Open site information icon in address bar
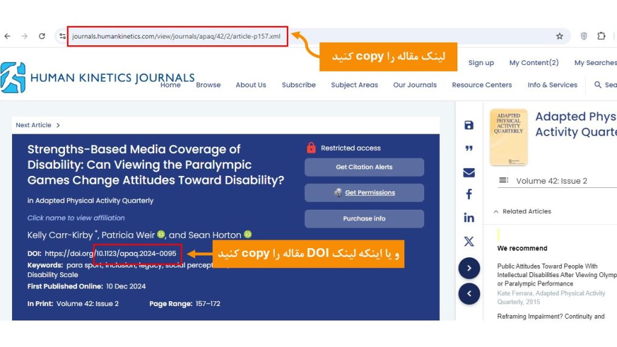 pyautogui.click(x=63, y=36)
